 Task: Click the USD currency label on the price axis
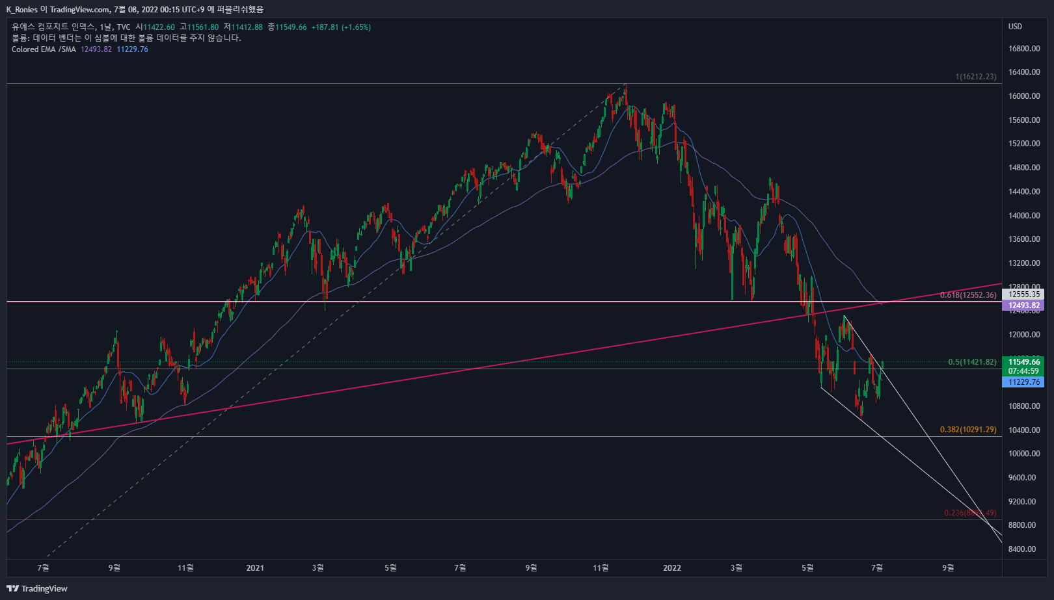pos(1015,27)
